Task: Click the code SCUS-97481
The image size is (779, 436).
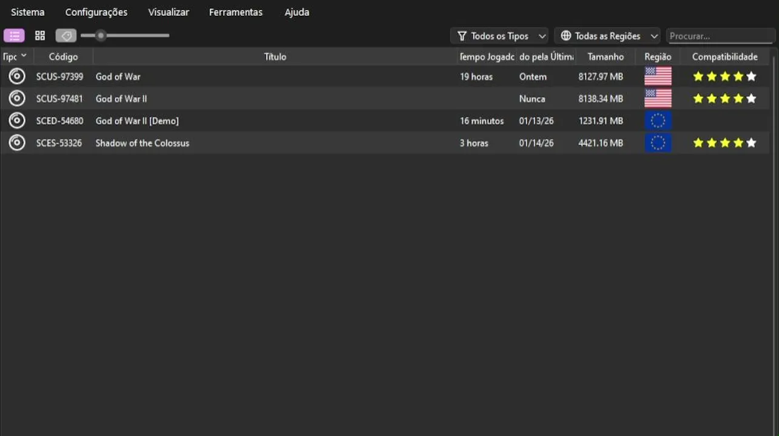Action: [59, 98]
